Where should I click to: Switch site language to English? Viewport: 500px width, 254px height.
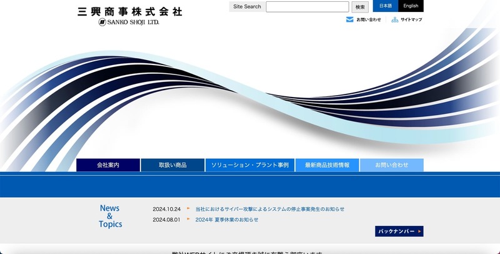point(411,6)
